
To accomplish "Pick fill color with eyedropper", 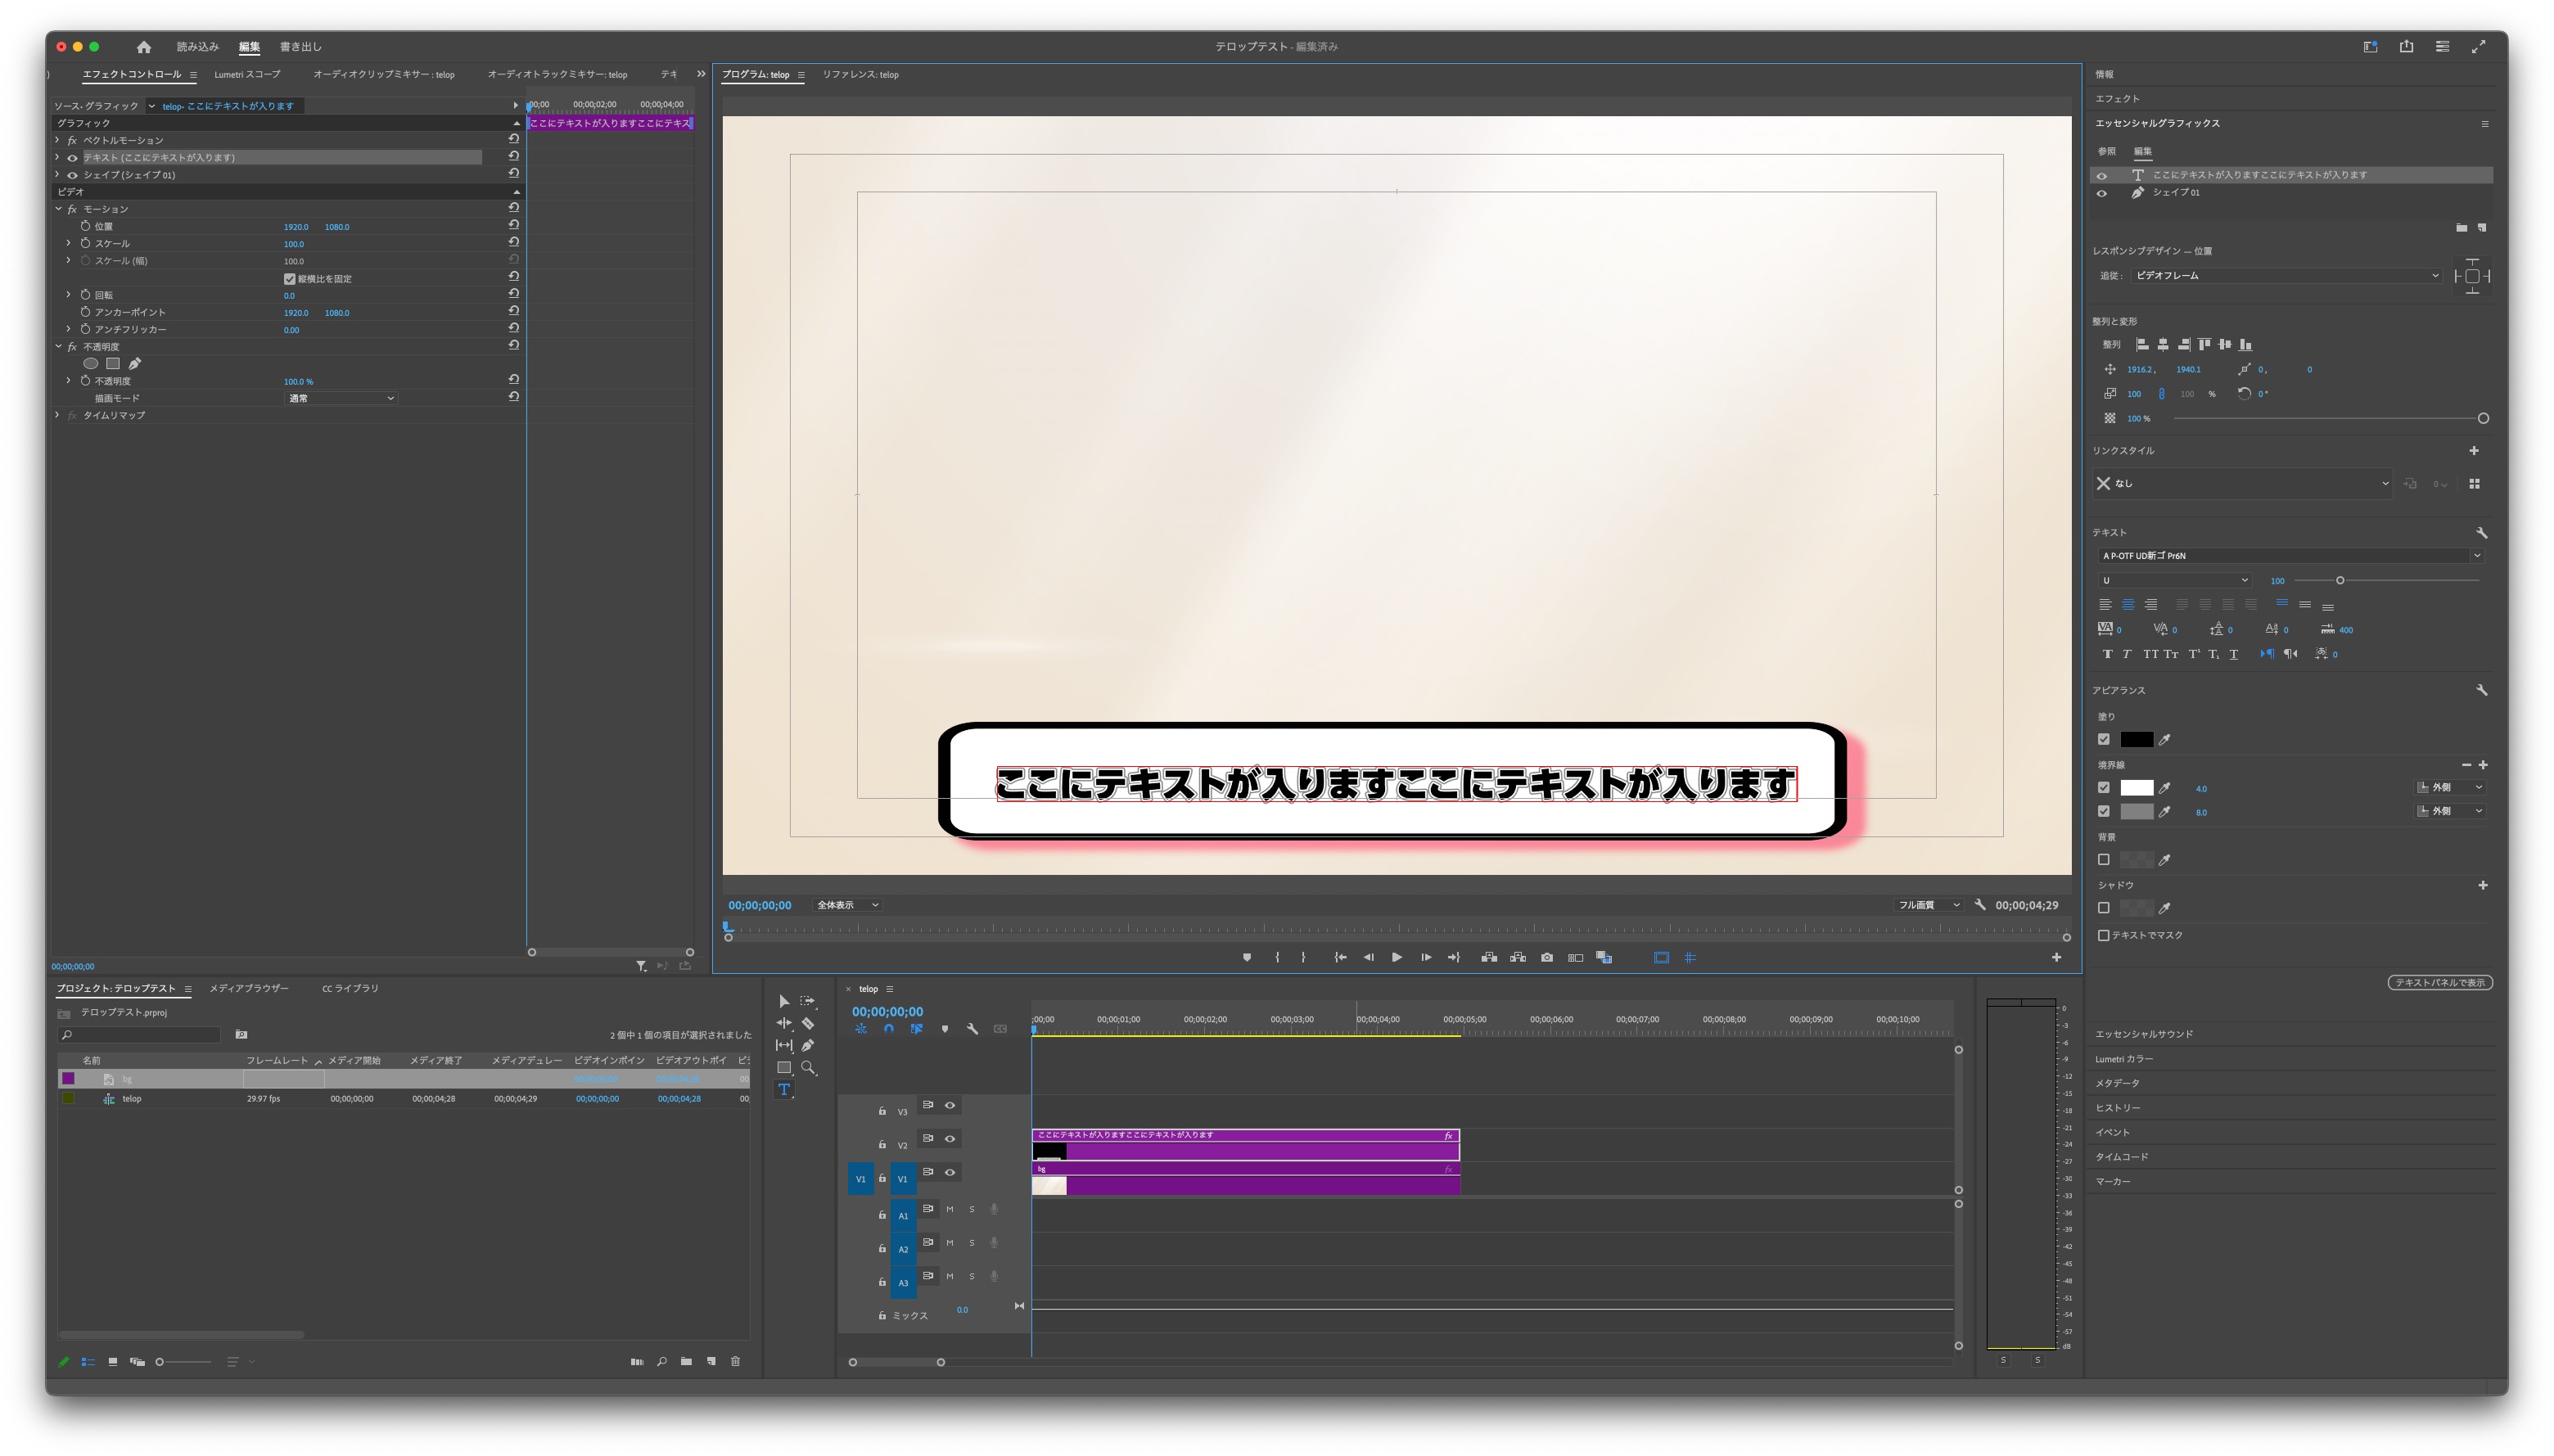I will (x=2164, y=740).
